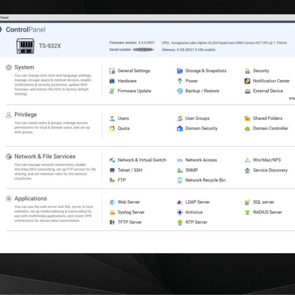This screenshot has width=295, height=295.
Task: Open the TFTP Server icon
Action: tap(112, 222)
